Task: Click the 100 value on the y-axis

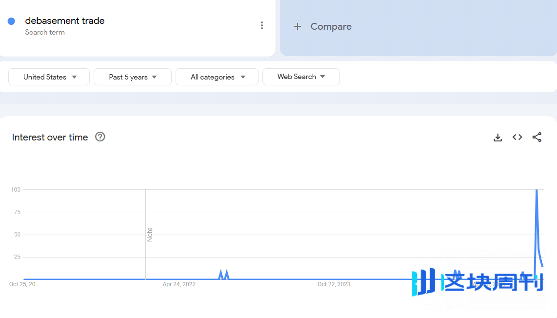Action: [16, 190]
